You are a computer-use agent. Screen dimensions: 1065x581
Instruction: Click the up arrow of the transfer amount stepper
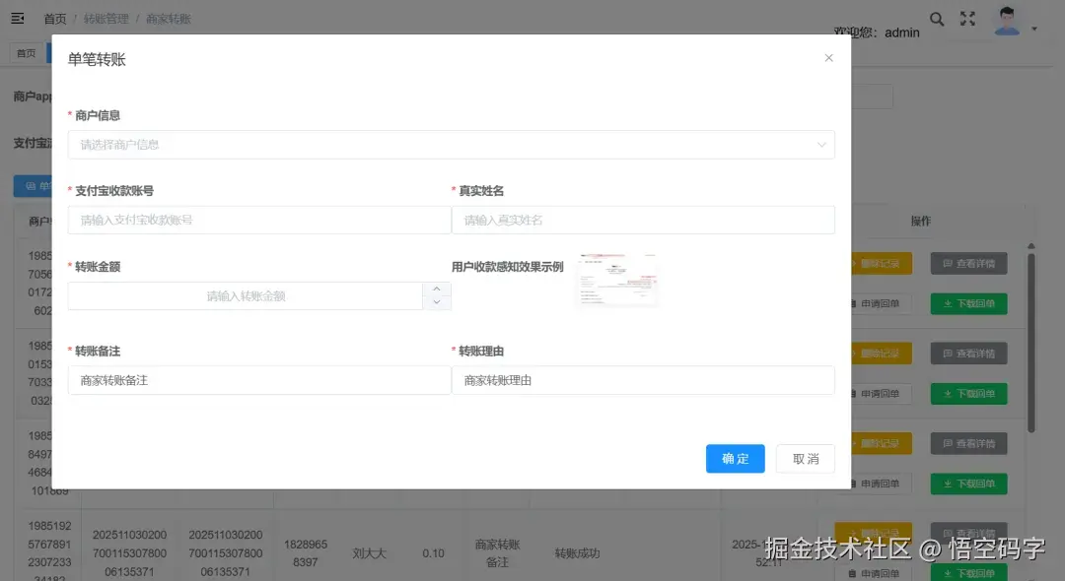437,289
